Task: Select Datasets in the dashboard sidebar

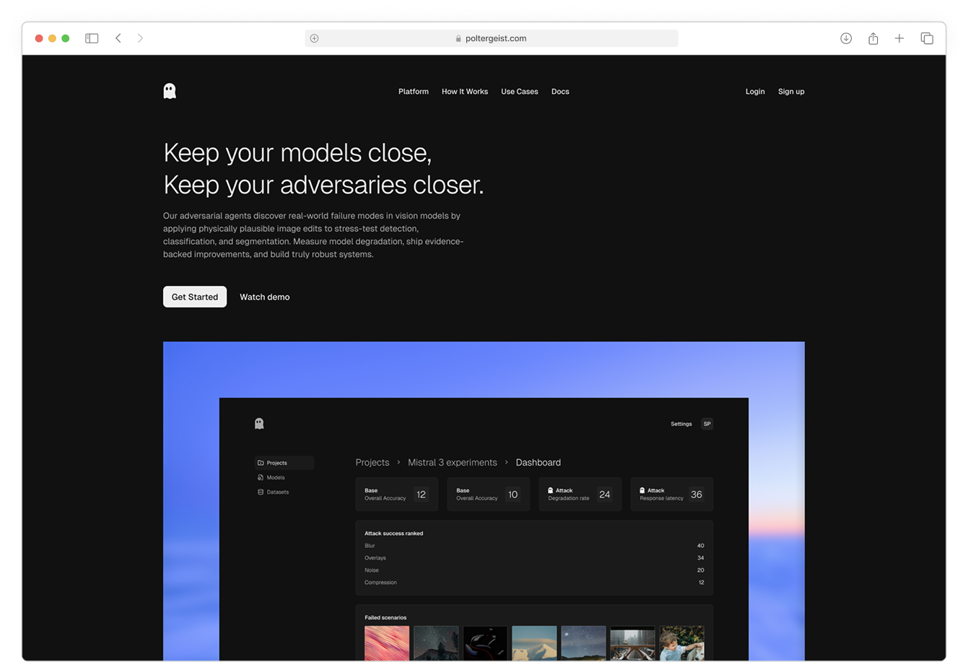Action: [277, 492]
